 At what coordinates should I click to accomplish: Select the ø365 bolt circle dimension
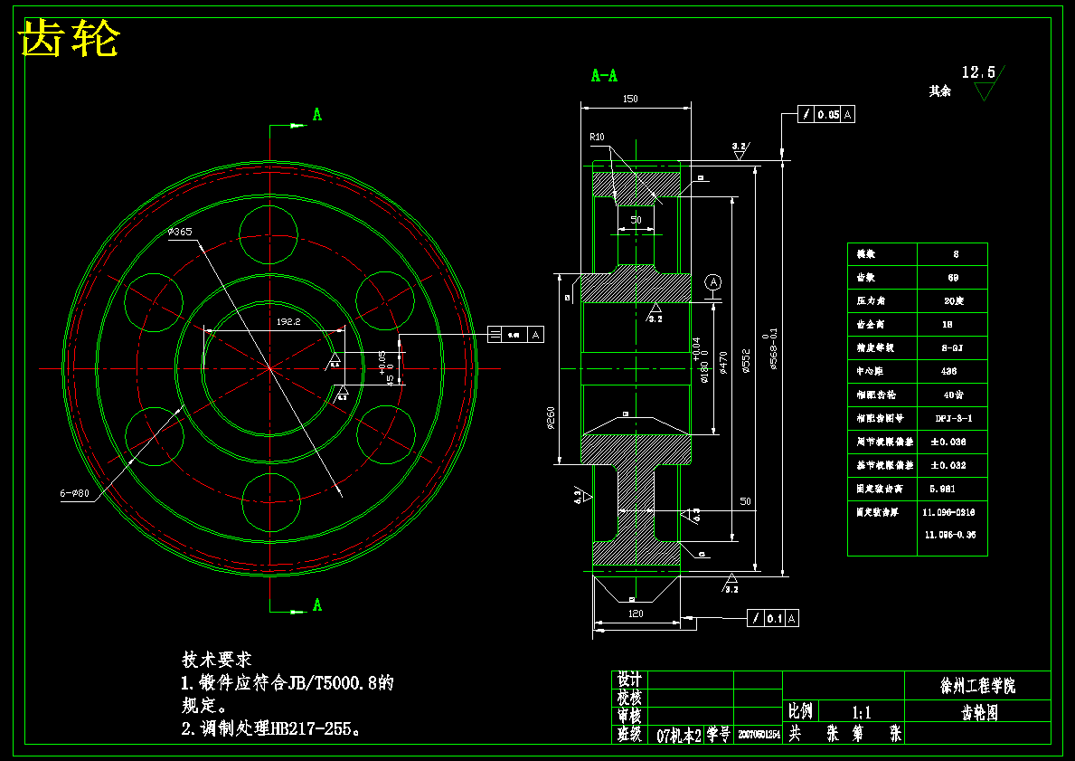tap(180, 232)
